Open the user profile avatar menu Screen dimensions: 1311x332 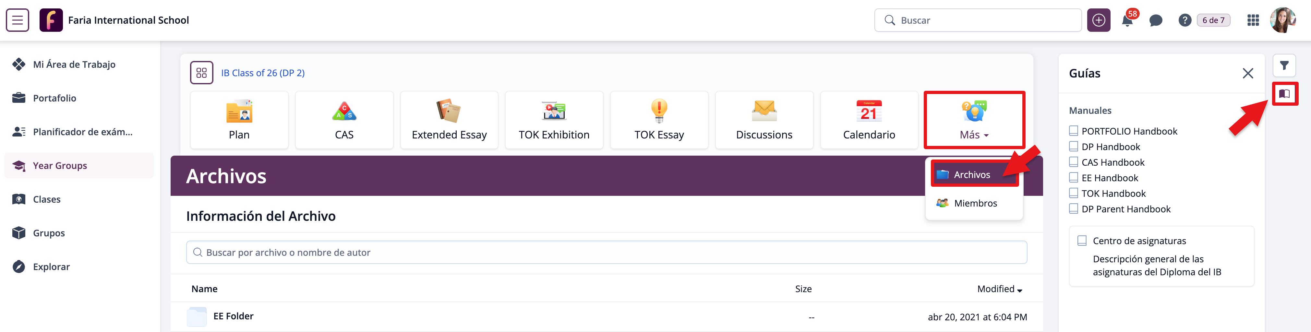(1282, 20)
